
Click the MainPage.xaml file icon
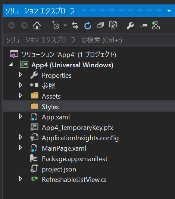34,148
